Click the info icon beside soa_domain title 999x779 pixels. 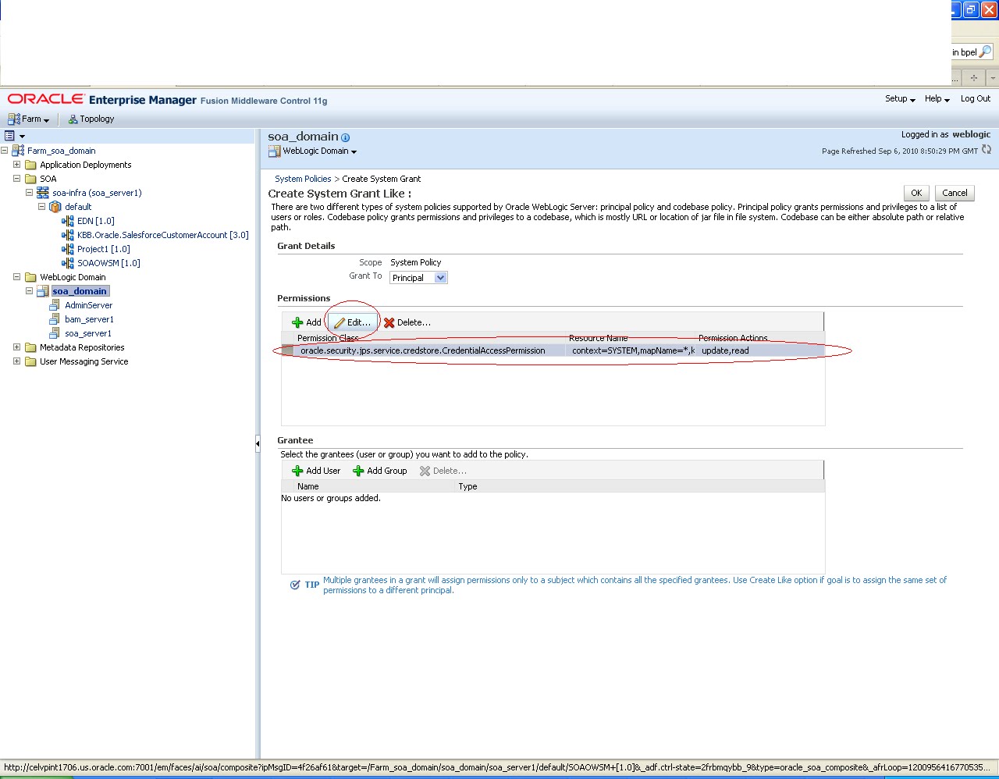point(343,136)
